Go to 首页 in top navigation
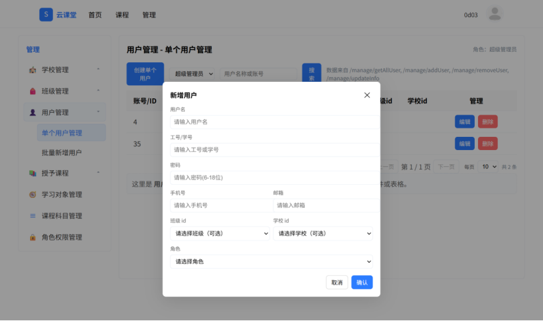Viewport: 543px width, 321px height. point(95,15)
